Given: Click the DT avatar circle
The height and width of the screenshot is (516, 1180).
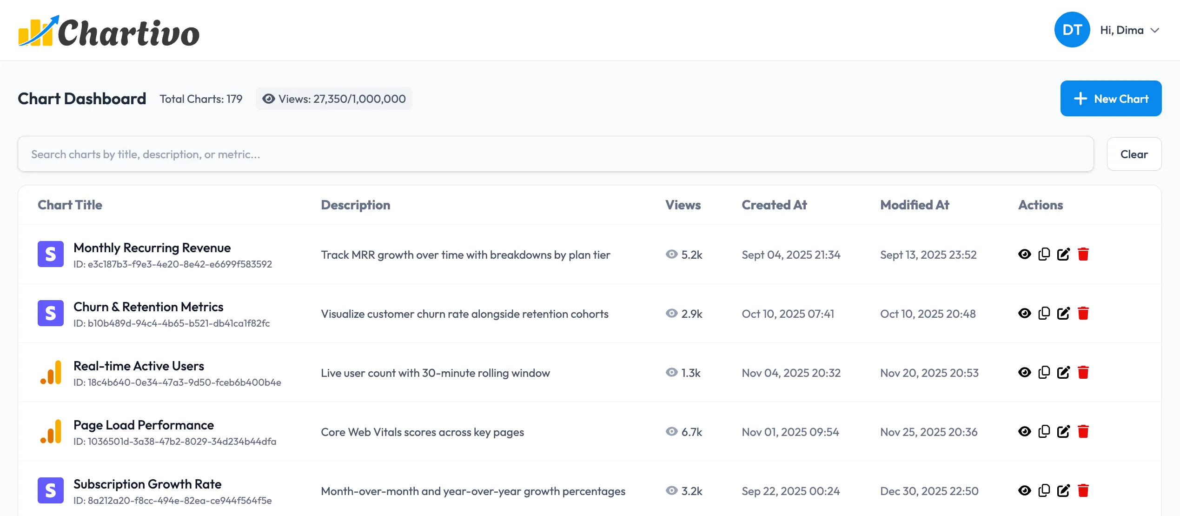Looking at the screenshot, I should pyautogui.click(x=1072, y=29).
